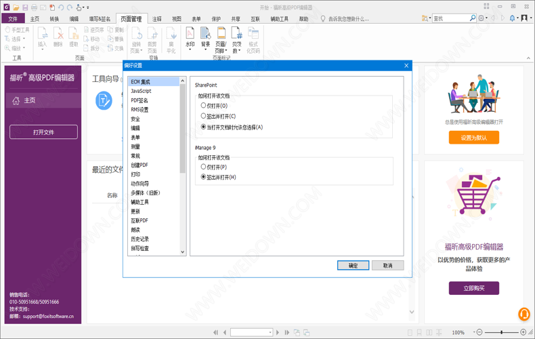Click the 手型工具 hand tool
The image size is (535, 339).
click(x=17, y=30)
